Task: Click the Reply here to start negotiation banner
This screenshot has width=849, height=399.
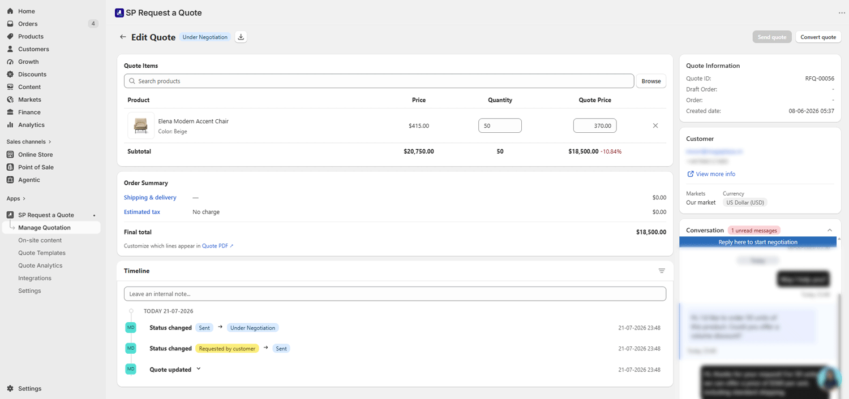Action: (758, 242)
